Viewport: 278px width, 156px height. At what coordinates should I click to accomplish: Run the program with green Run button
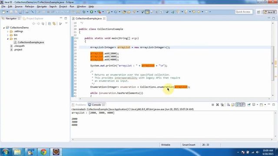92,12
